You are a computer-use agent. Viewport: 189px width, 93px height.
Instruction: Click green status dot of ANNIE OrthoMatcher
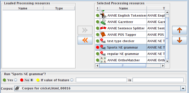(98, 60)
